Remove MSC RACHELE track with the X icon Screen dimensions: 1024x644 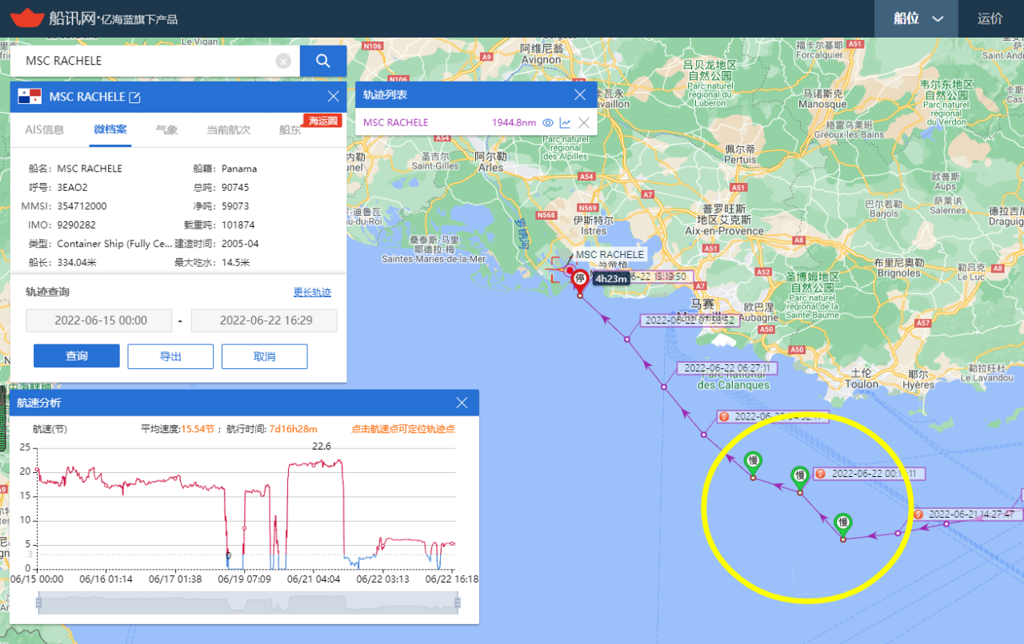pos(584,122)
